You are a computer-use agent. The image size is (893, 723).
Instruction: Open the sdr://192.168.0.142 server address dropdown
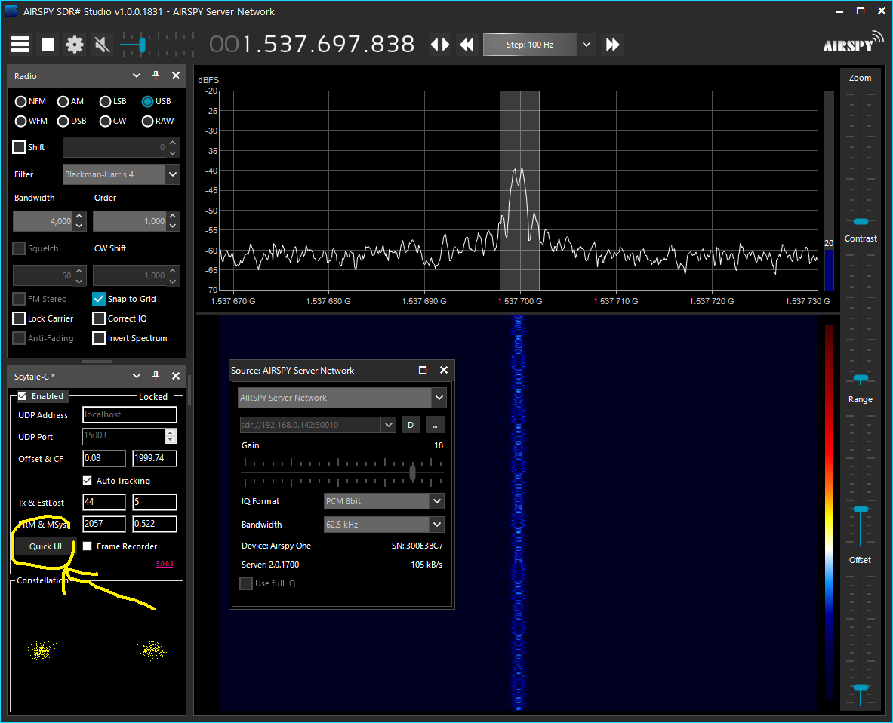click(389, 425)
